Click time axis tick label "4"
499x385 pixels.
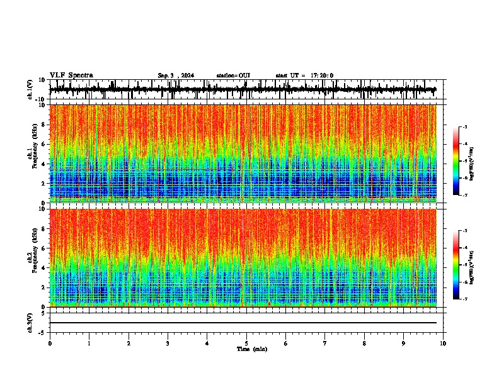[207, 343]
